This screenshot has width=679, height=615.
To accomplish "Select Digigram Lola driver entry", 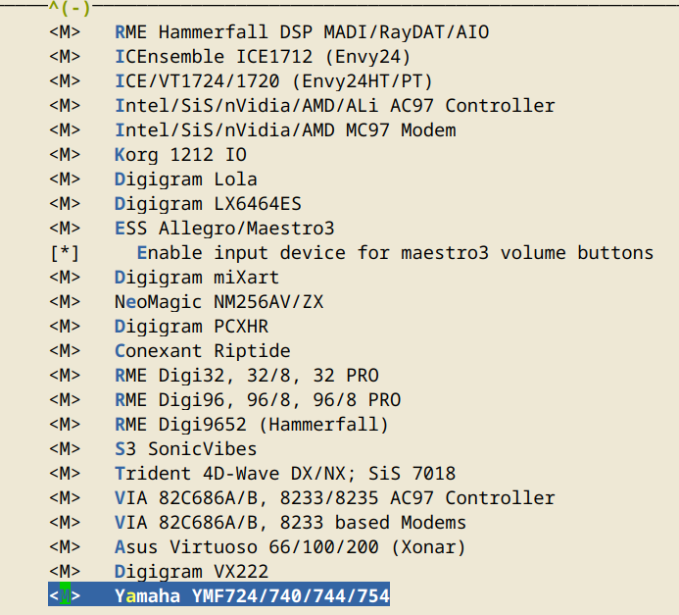I will point(185,179).
